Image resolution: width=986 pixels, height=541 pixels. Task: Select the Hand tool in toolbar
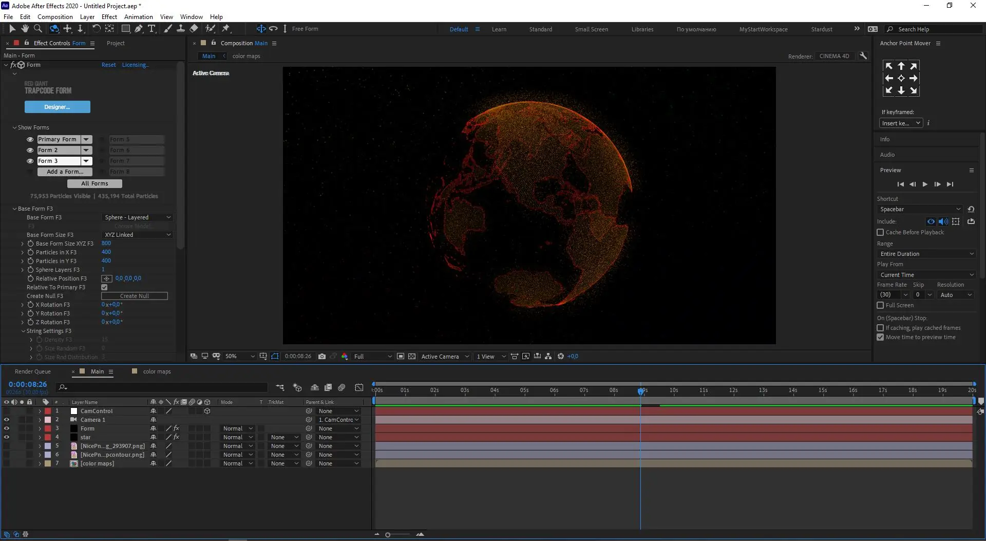[x=25, y=29]
